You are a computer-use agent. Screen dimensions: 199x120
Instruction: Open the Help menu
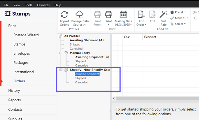click(x=58, y=5)
